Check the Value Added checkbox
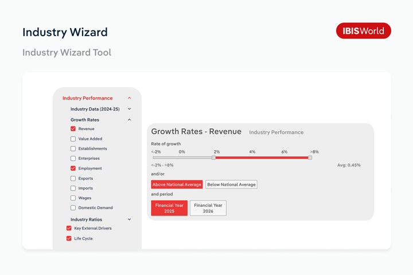Viewport: 413px width, 275px height. (x=73, y=139)
